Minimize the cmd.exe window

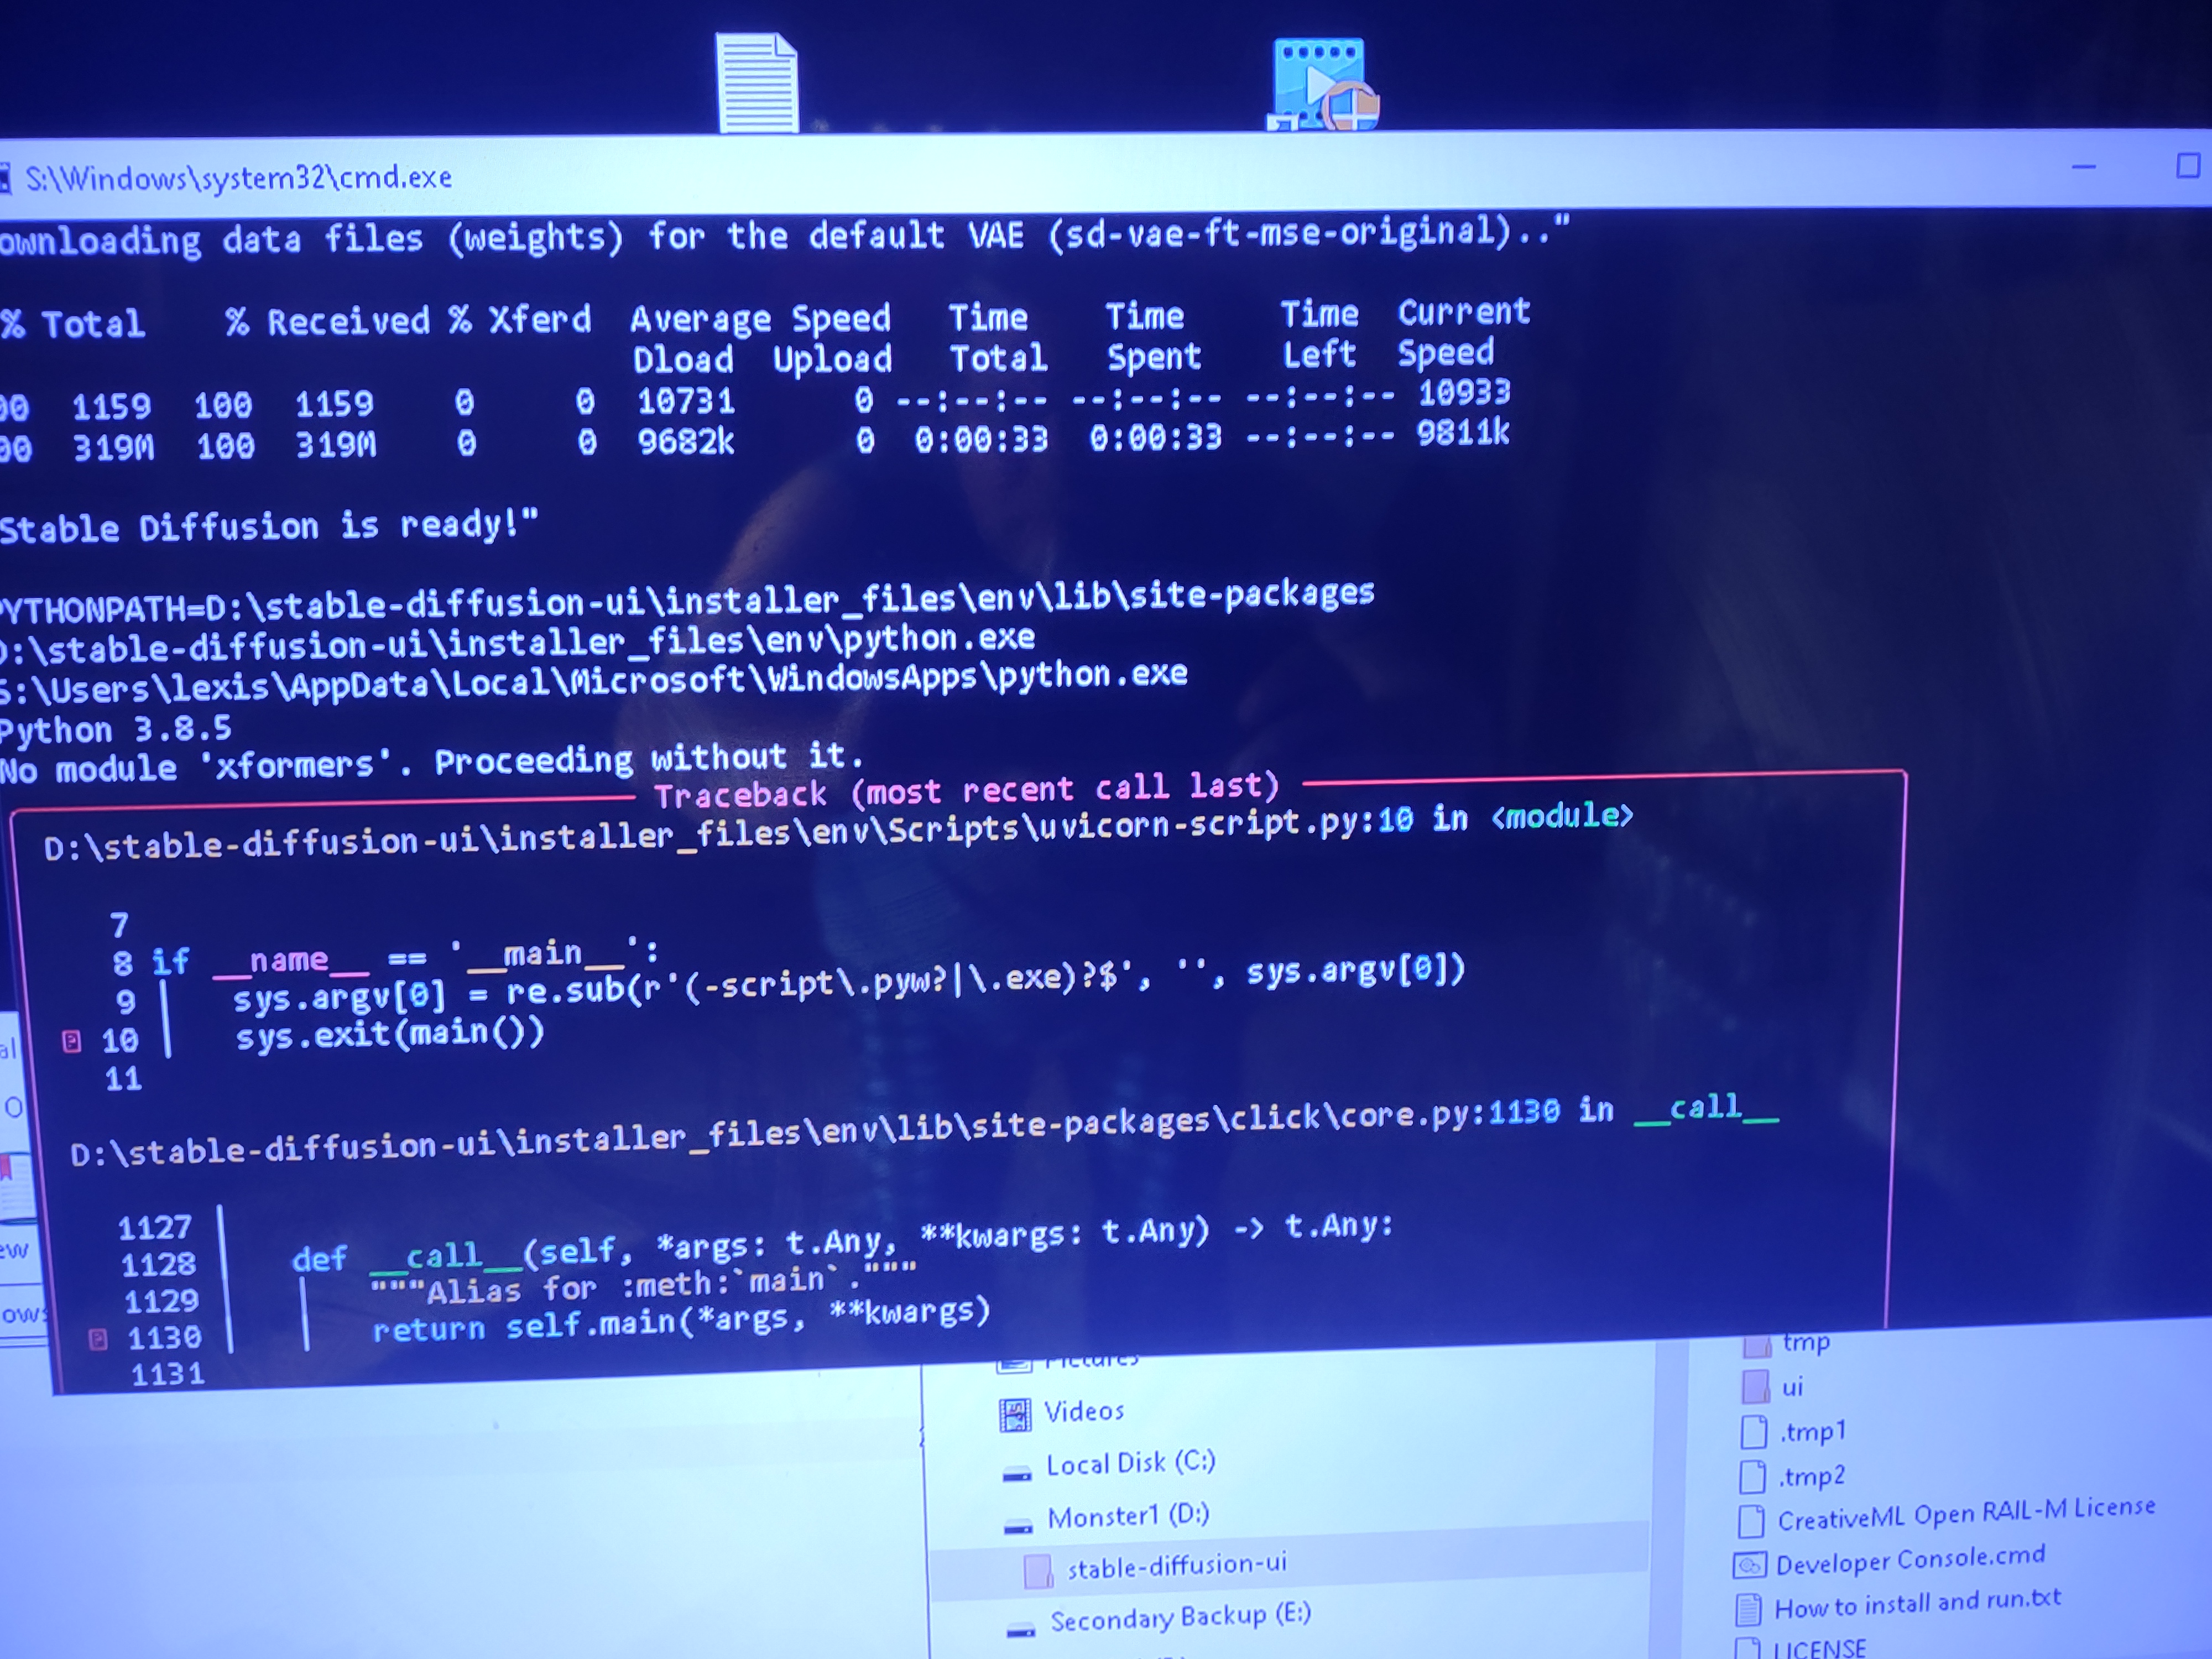click(2084, 168)
